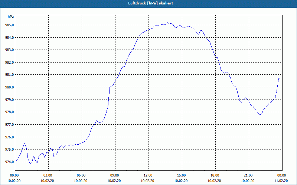Click the 975,0 axis label
297x185 pixels.
10,149
